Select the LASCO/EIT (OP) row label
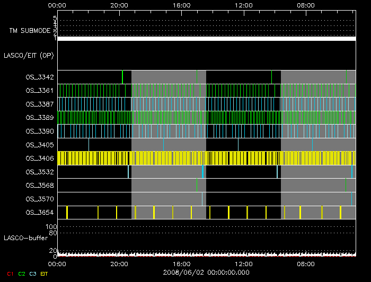This screenshot has height=282, width=371. pyautogui.click(x=29, y=55)
